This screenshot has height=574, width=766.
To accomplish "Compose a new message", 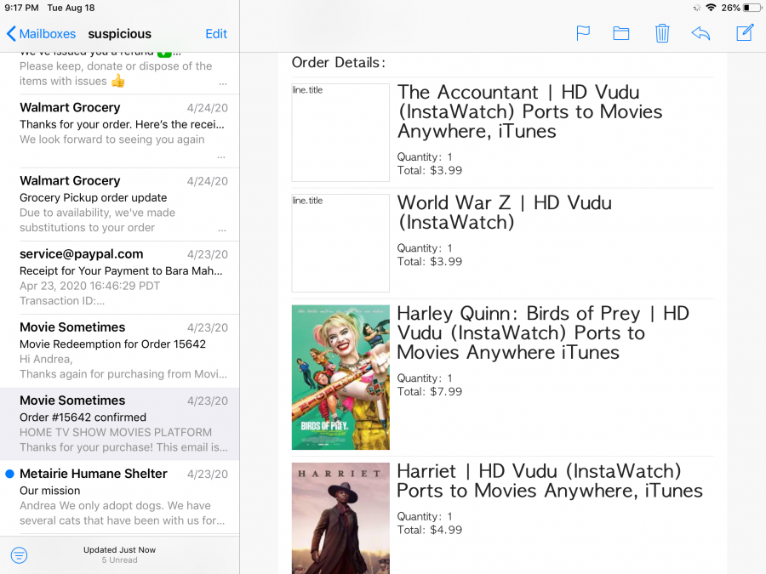I will point(745,33).
